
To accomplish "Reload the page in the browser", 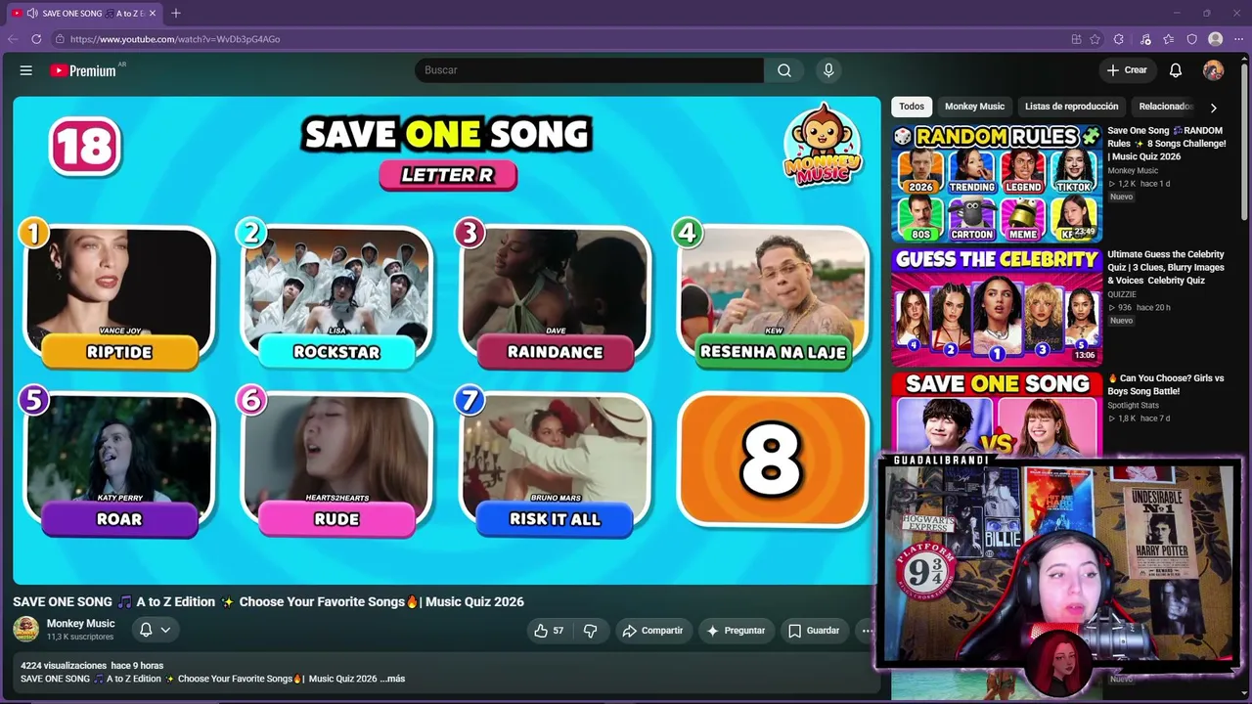I will [x=36, y=39].
